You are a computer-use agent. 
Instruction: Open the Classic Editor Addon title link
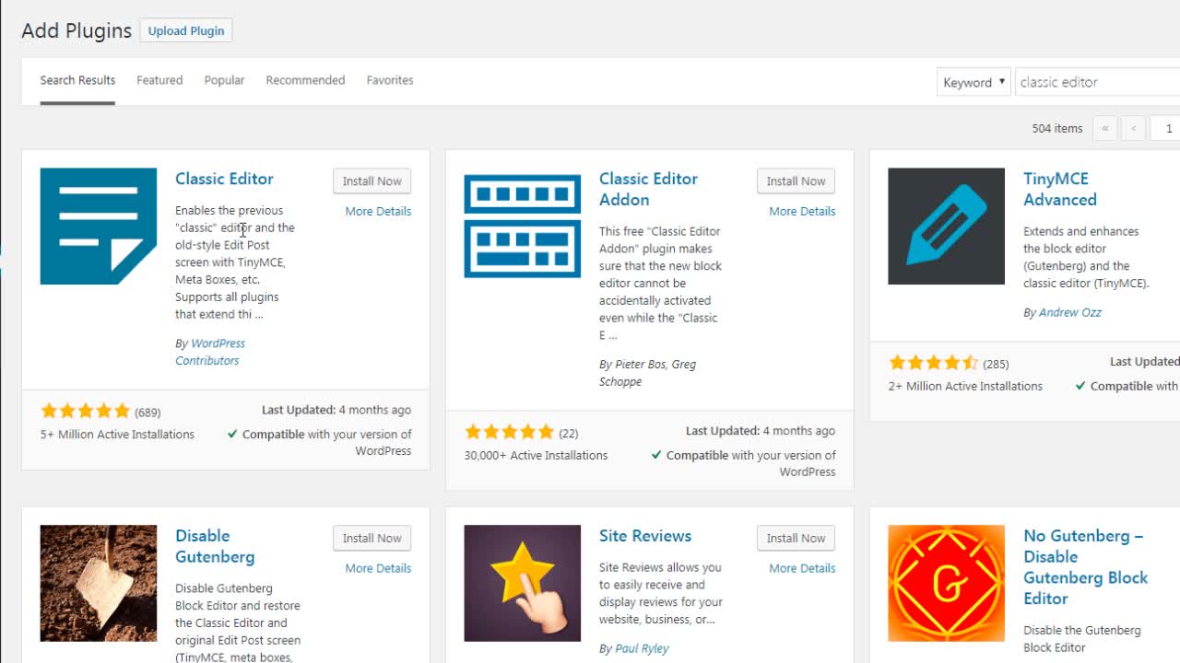[648, 189]
